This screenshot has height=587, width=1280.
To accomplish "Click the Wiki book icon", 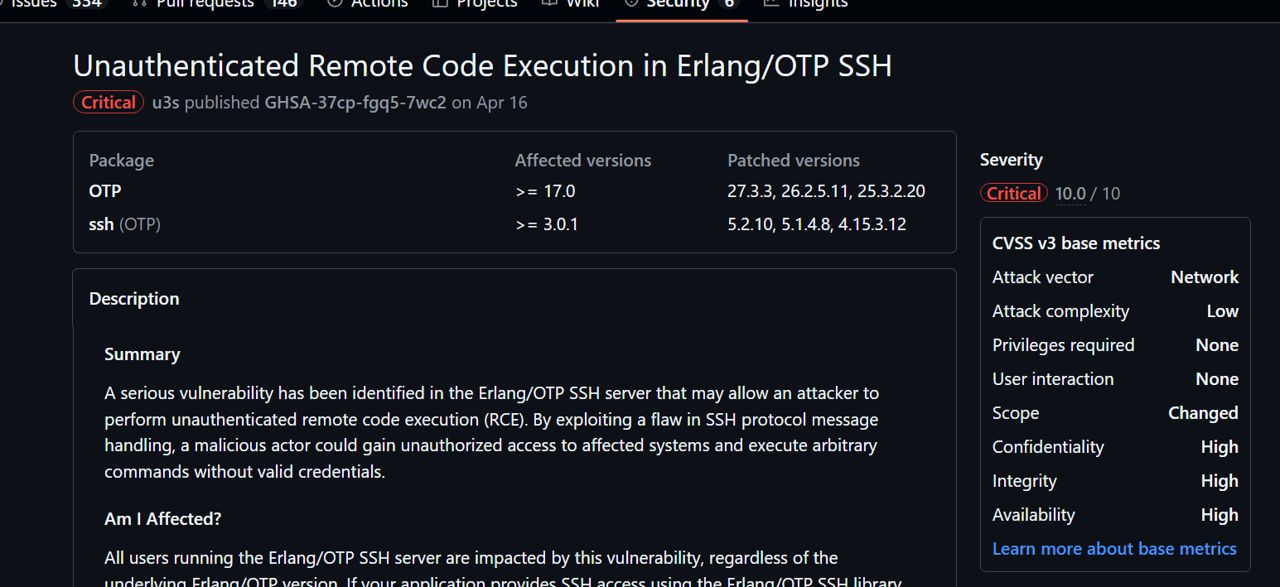I will pos(549,3).
